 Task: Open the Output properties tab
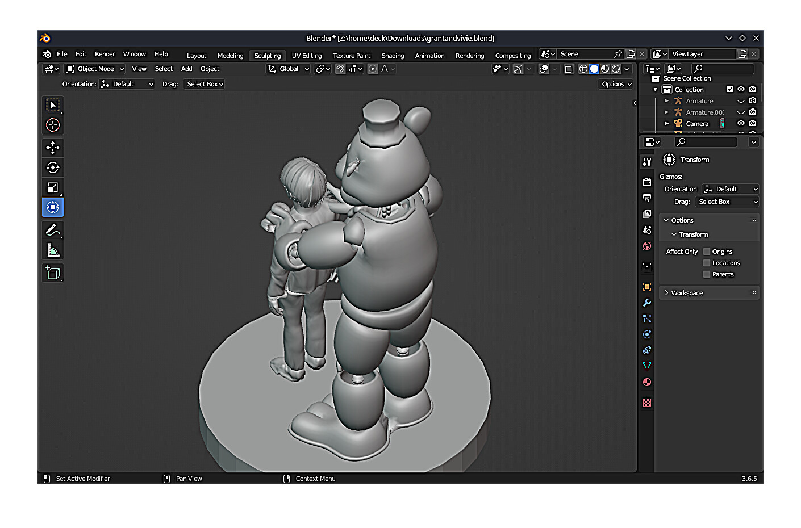(x=646, y=198)
